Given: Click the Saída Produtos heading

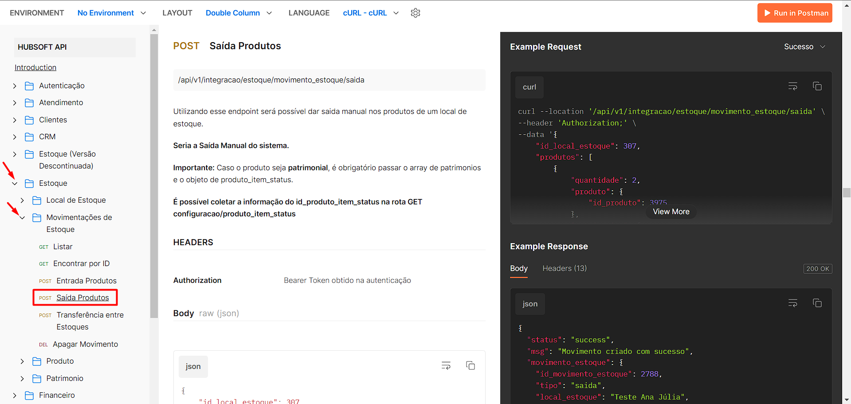Looking at the screenshot, I should pyautogui.click(x=245, y=46).
